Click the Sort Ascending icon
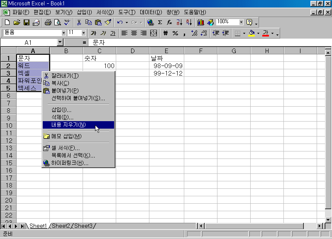332x239 pixels. coord(179,22)
